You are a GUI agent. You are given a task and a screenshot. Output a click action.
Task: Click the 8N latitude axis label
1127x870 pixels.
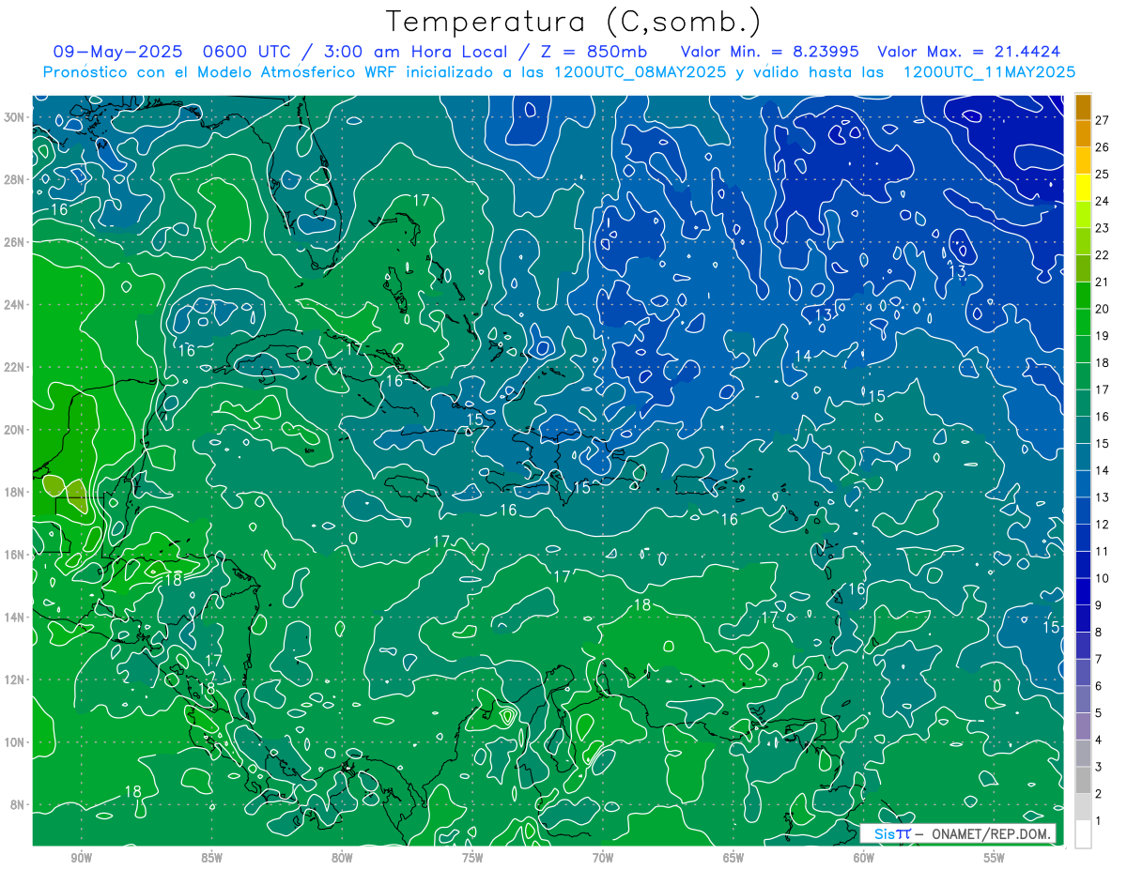pos(17,804)
